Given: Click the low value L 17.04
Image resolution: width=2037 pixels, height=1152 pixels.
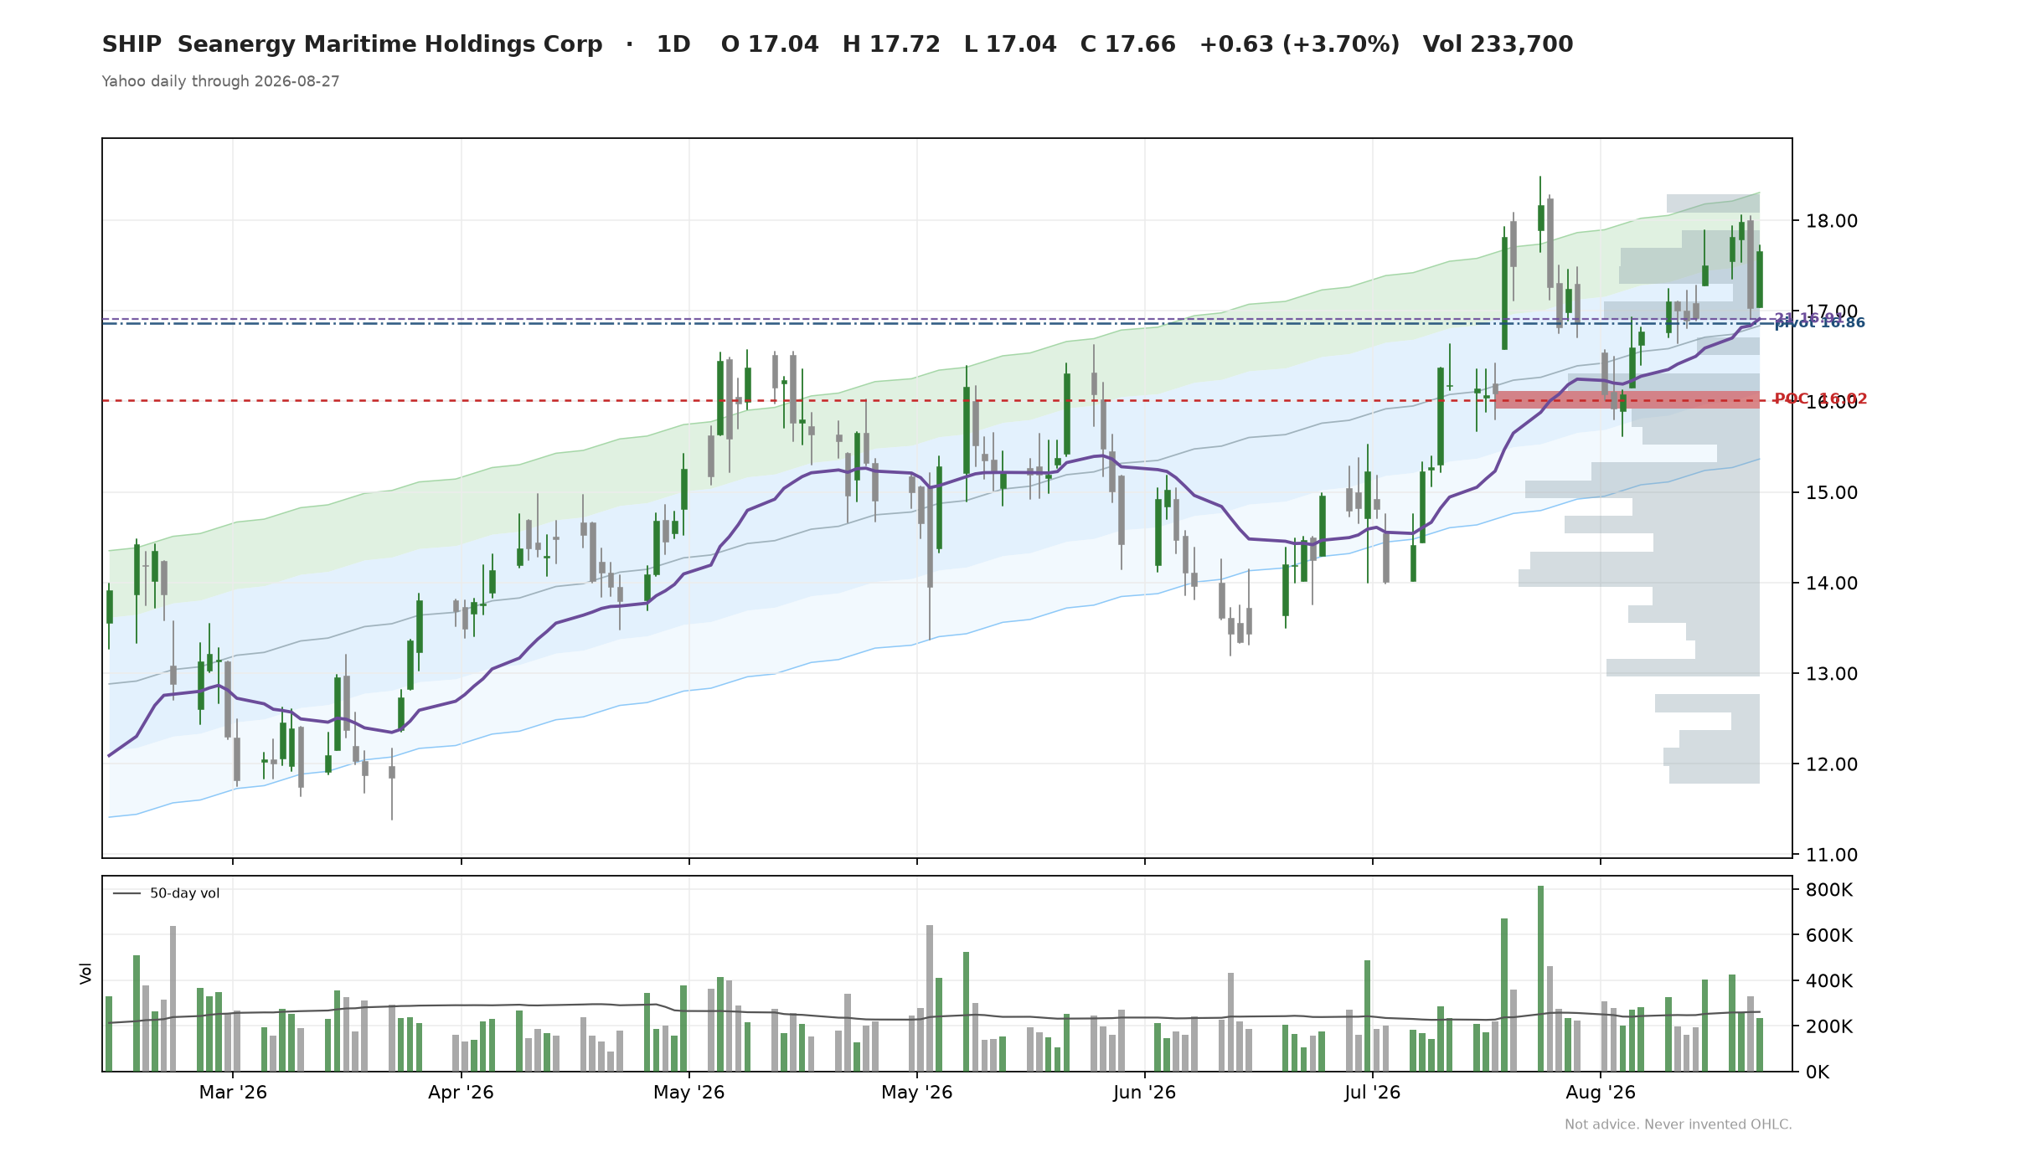Looking at the screenshot, I should pyautogui.click(x=1010, y=44).
